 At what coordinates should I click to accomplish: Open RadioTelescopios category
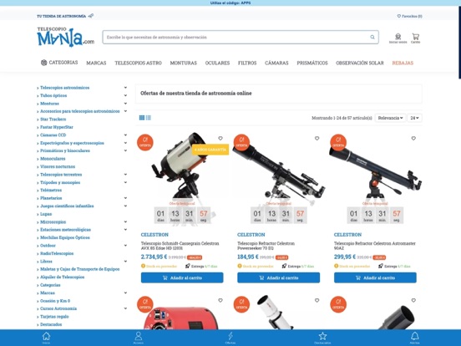tap(57, 253)
